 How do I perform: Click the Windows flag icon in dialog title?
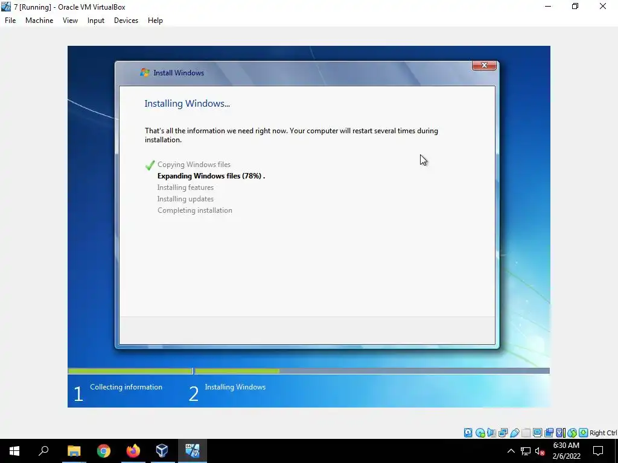(145, 72)
